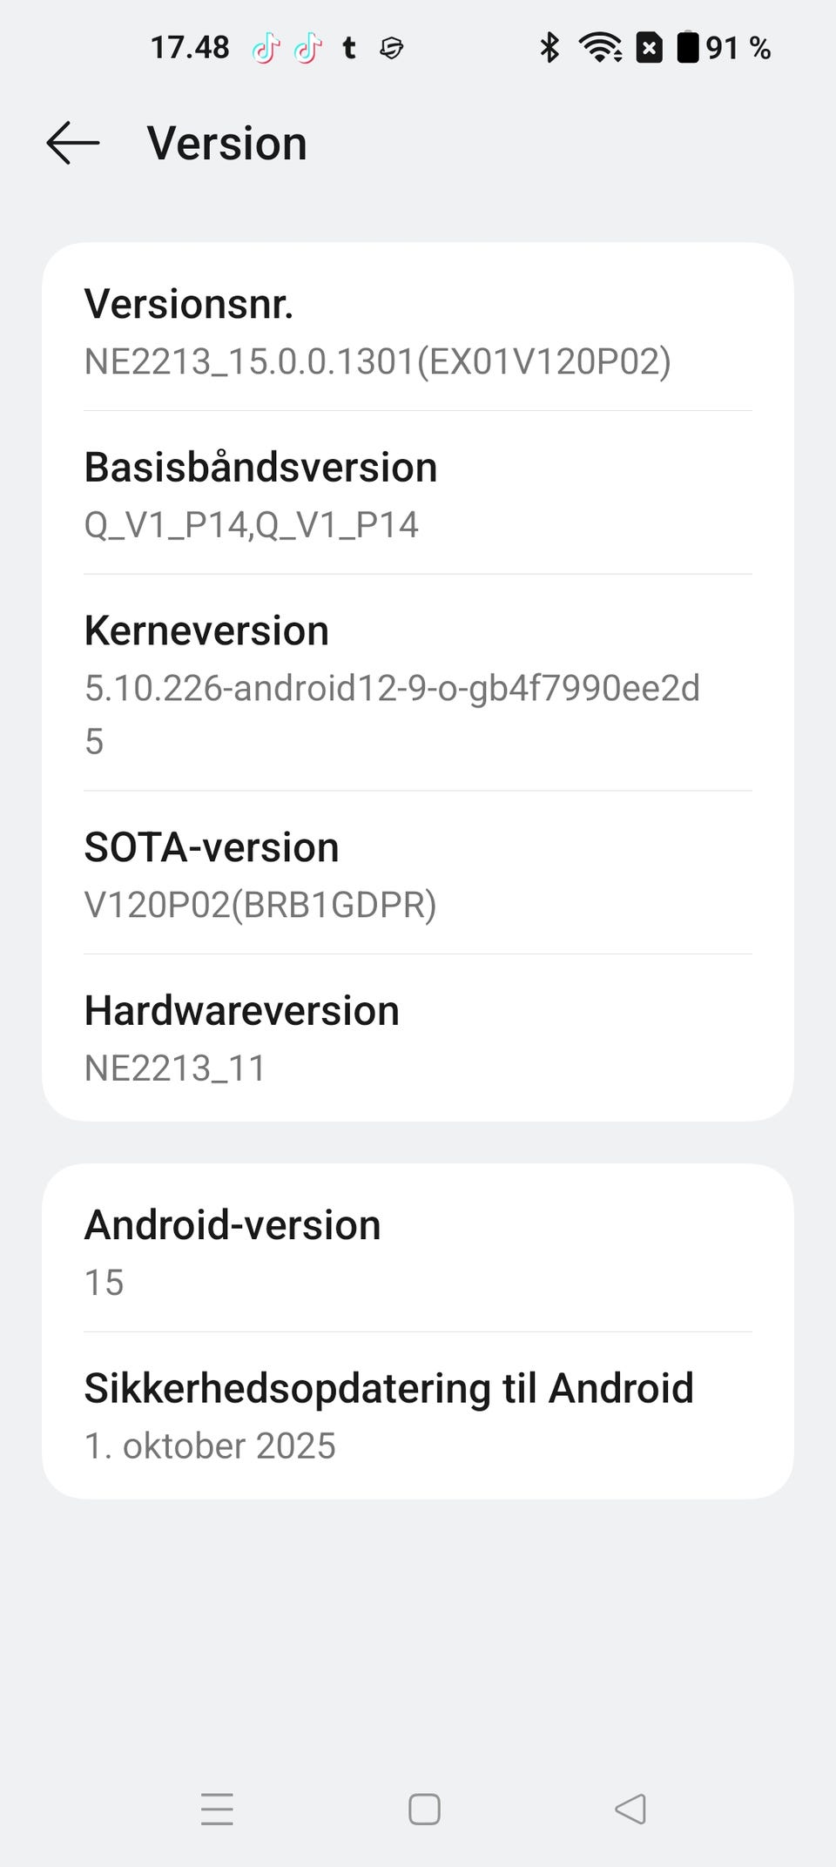Image resolution: width=836 pixels, height=1867 pixels.
Task: Tap the Kerneversion item
Action: point(418,684)
